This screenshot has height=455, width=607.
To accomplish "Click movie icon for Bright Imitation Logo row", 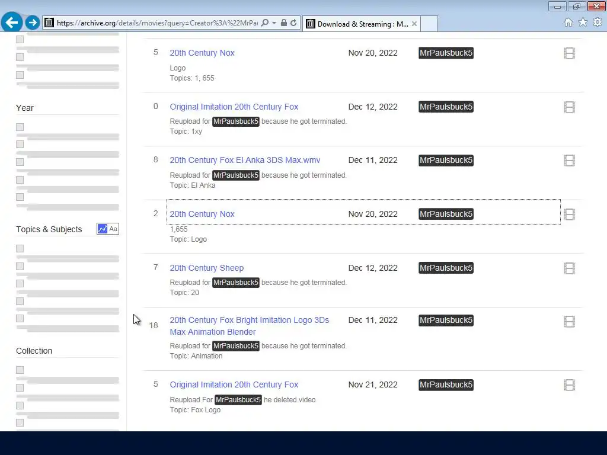I will 569,322.
